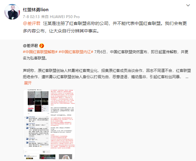Open the @差评君 author name in the repost
This screenshot has height=161, width=196.
click(x=30, y=46)
